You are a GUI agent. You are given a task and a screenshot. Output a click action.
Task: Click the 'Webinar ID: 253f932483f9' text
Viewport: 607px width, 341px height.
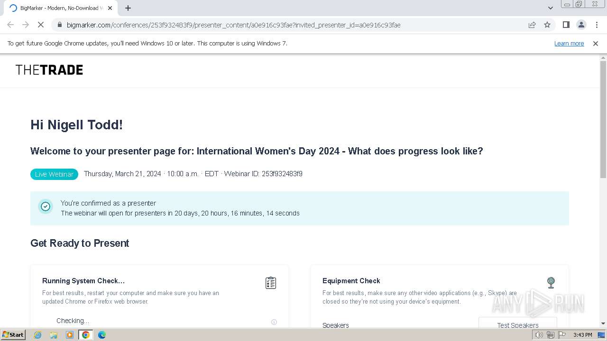coord(263,174)
